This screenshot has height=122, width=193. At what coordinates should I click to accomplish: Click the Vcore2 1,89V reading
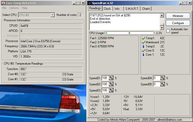pos(100,101)
